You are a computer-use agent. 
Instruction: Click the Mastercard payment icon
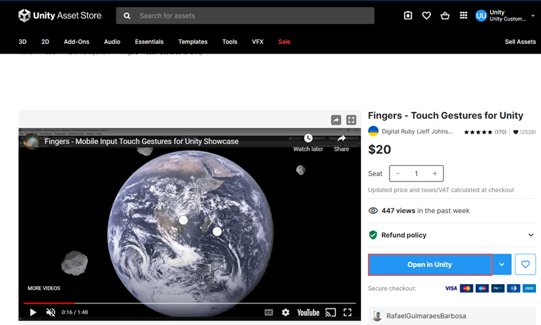tap(467, 289)
